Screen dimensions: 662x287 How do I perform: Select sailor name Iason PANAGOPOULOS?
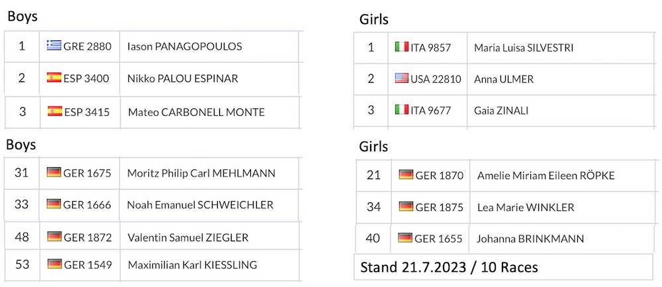tap(185, 46)
